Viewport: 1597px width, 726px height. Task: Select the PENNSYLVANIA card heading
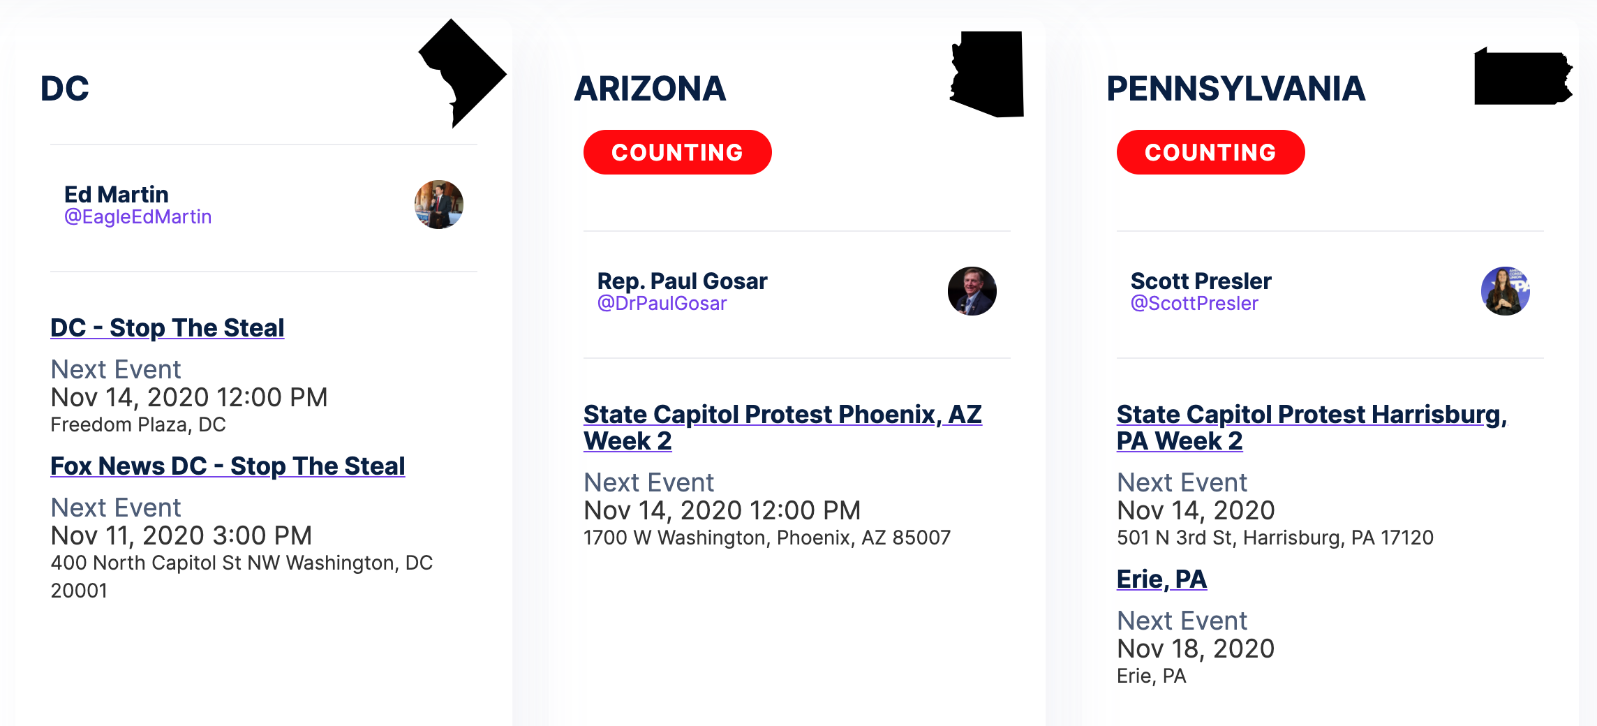pos(1235,89)
